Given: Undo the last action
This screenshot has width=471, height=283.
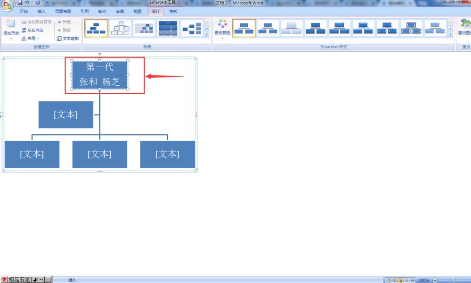Looking at the screenshot, I should [x=27, y=3].
